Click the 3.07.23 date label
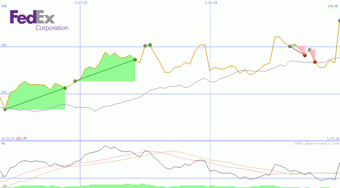Viewport: 340px width, 188px height. click(81, 3)
